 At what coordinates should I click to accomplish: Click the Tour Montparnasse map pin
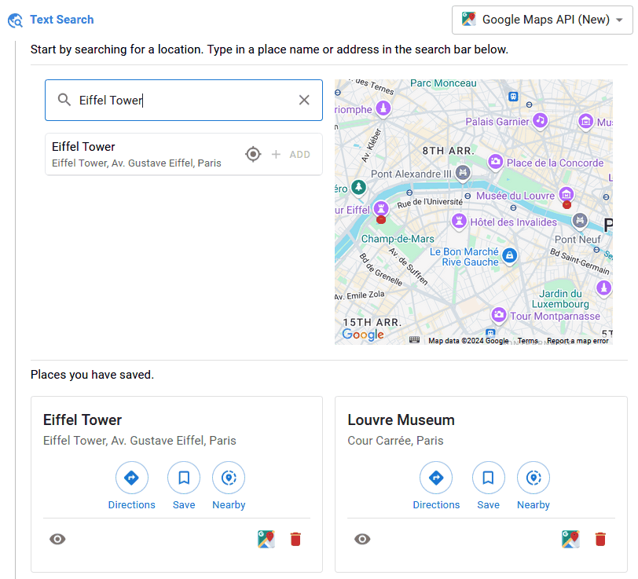tap(499, 315)
